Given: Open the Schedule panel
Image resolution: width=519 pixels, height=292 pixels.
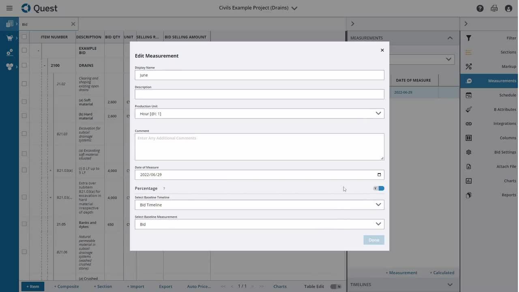Looking at the screenshot, I should [489, 95].
